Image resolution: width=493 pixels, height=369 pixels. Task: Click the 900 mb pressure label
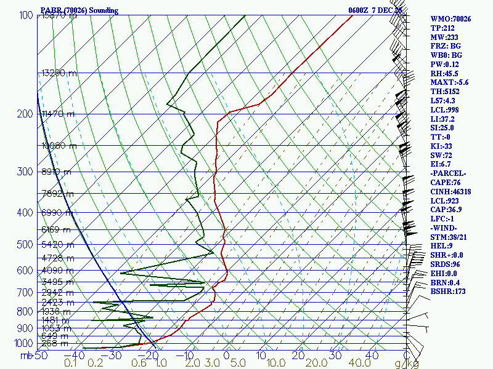(25, 328)
